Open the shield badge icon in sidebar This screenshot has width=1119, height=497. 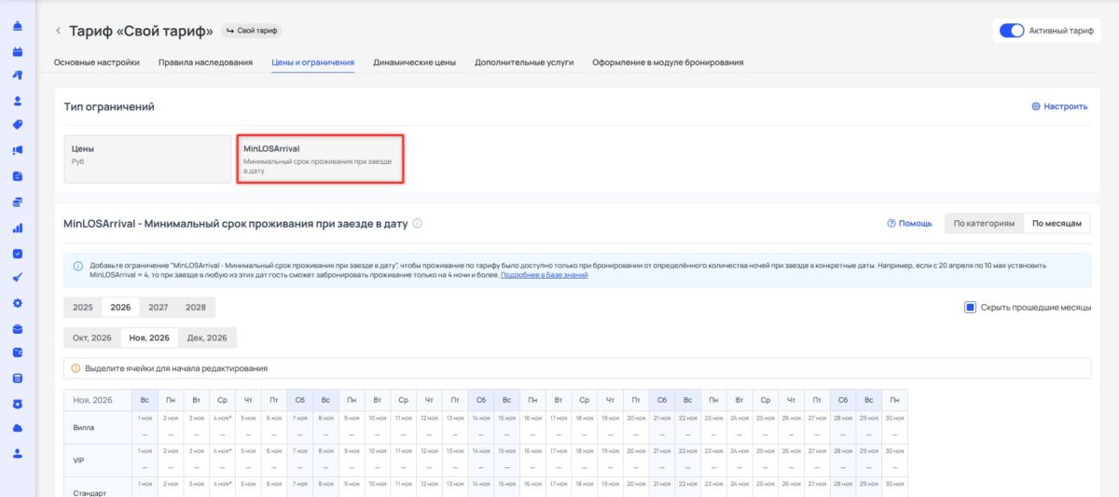18,404
